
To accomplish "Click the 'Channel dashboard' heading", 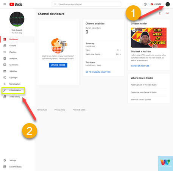I will (51, 14).
